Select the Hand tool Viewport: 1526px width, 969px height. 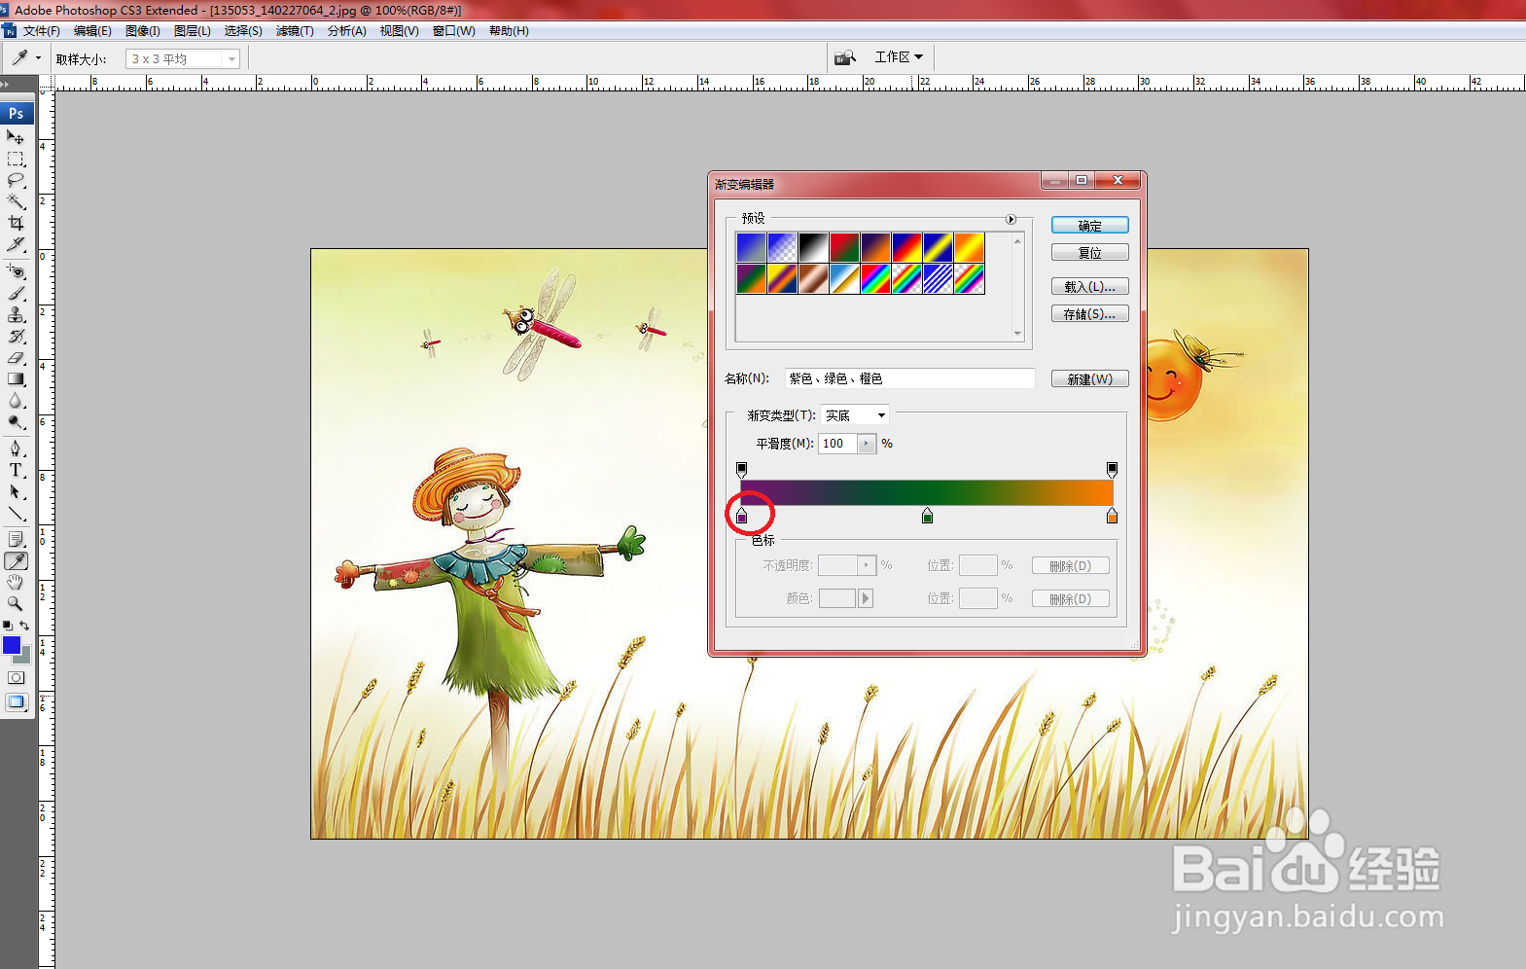click(16, 582)
